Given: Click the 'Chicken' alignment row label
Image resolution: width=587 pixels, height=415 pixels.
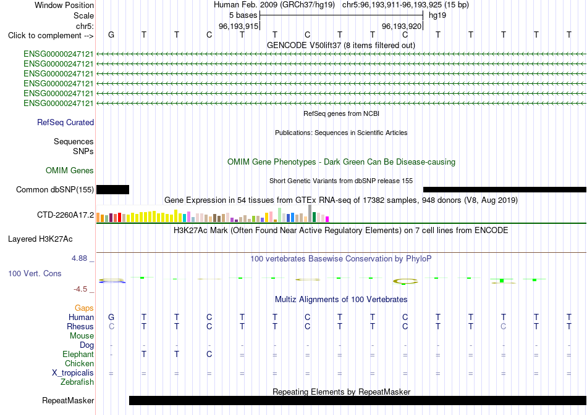Looking at the screenshot, I should (79, 363).
